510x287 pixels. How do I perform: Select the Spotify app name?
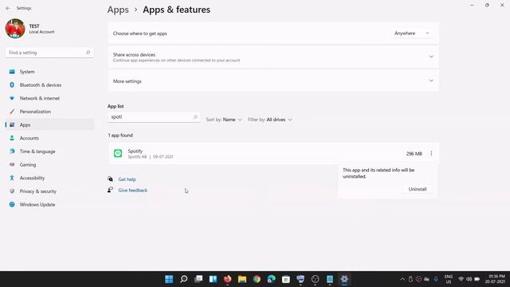[135, 151]
